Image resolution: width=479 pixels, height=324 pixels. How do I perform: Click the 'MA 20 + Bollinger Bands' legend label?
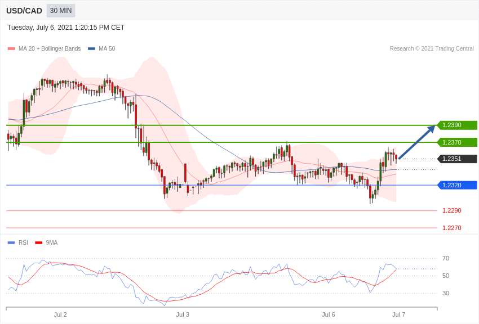50,49
